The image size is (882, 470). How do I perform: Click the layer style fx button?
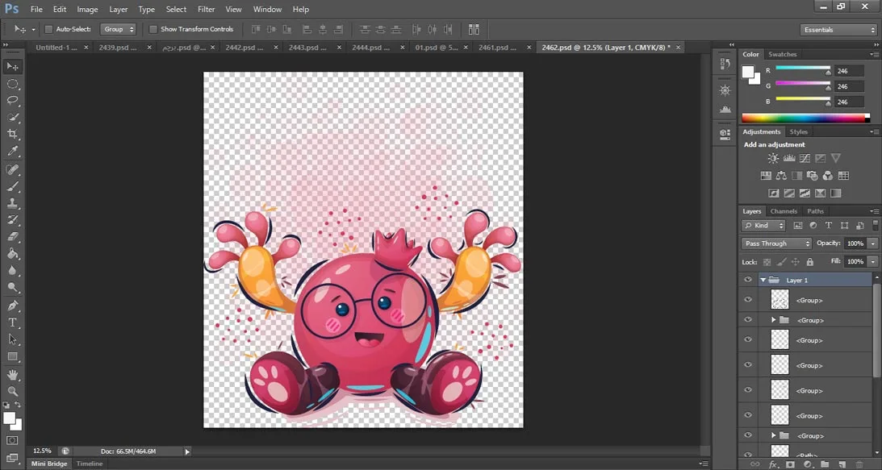(773, 464)
